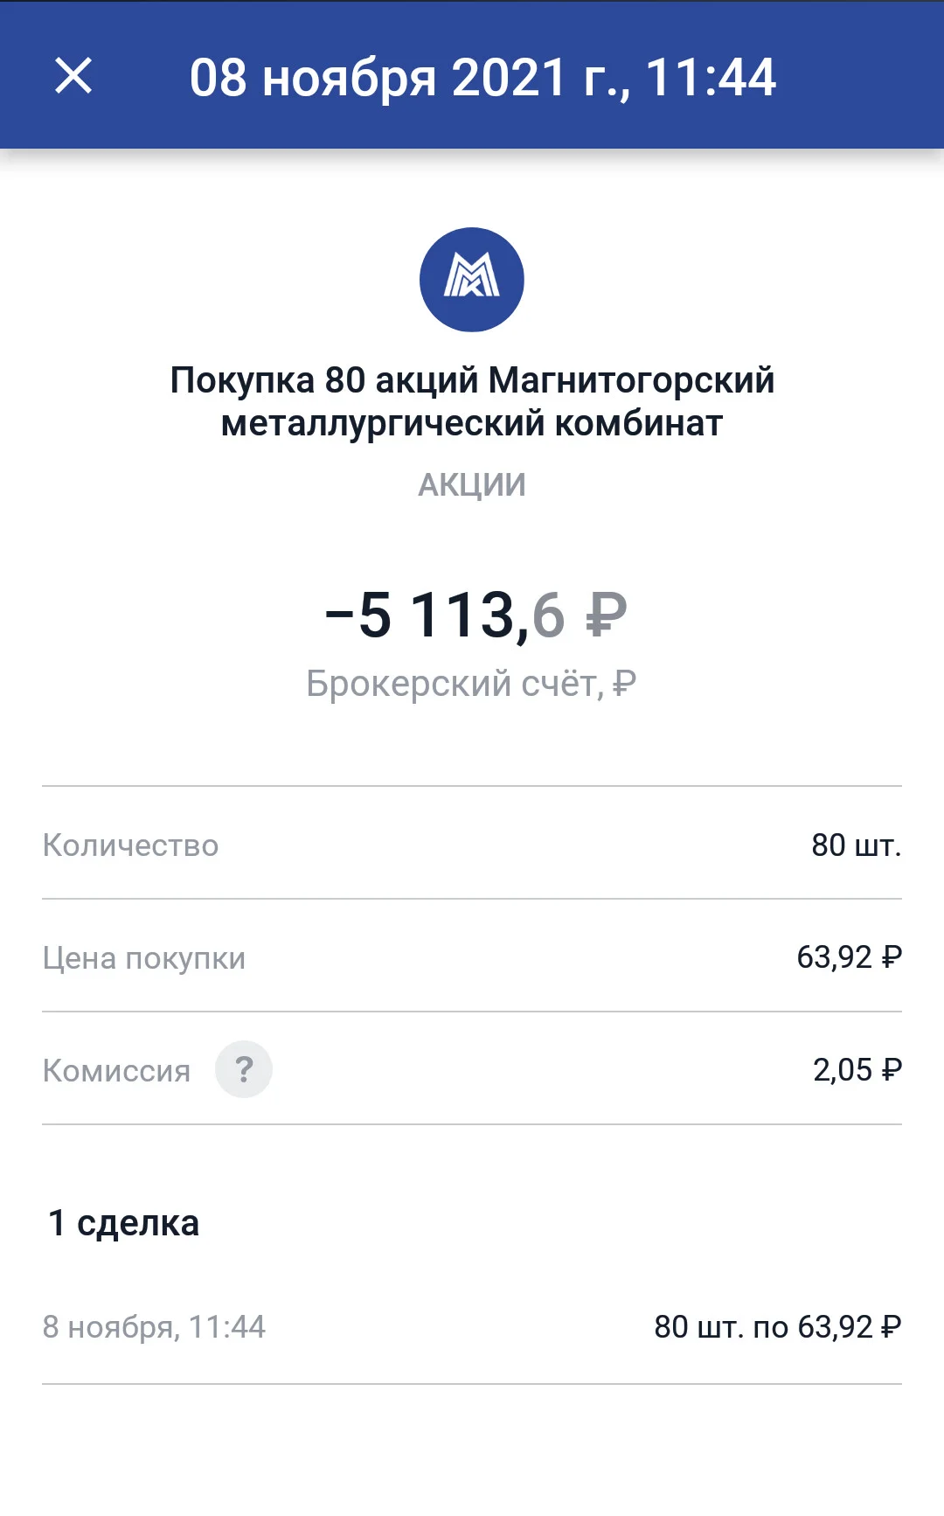The height and width of the screenshot is (1516, 944).
Task: Select the −5 113,6 ₽ amount
Action: coord(475,615)
